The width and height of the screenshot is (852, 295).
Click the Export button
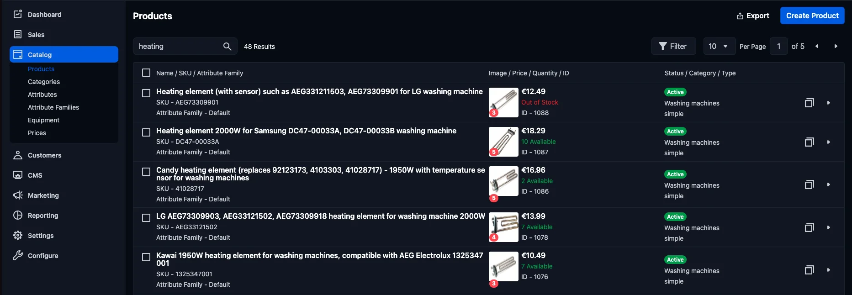pos(753,16)
